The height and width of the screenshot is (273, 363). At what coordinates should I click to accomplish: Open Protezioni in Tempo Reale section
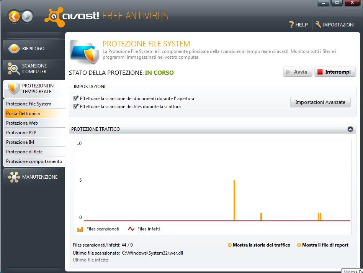(x=34, y=89)
